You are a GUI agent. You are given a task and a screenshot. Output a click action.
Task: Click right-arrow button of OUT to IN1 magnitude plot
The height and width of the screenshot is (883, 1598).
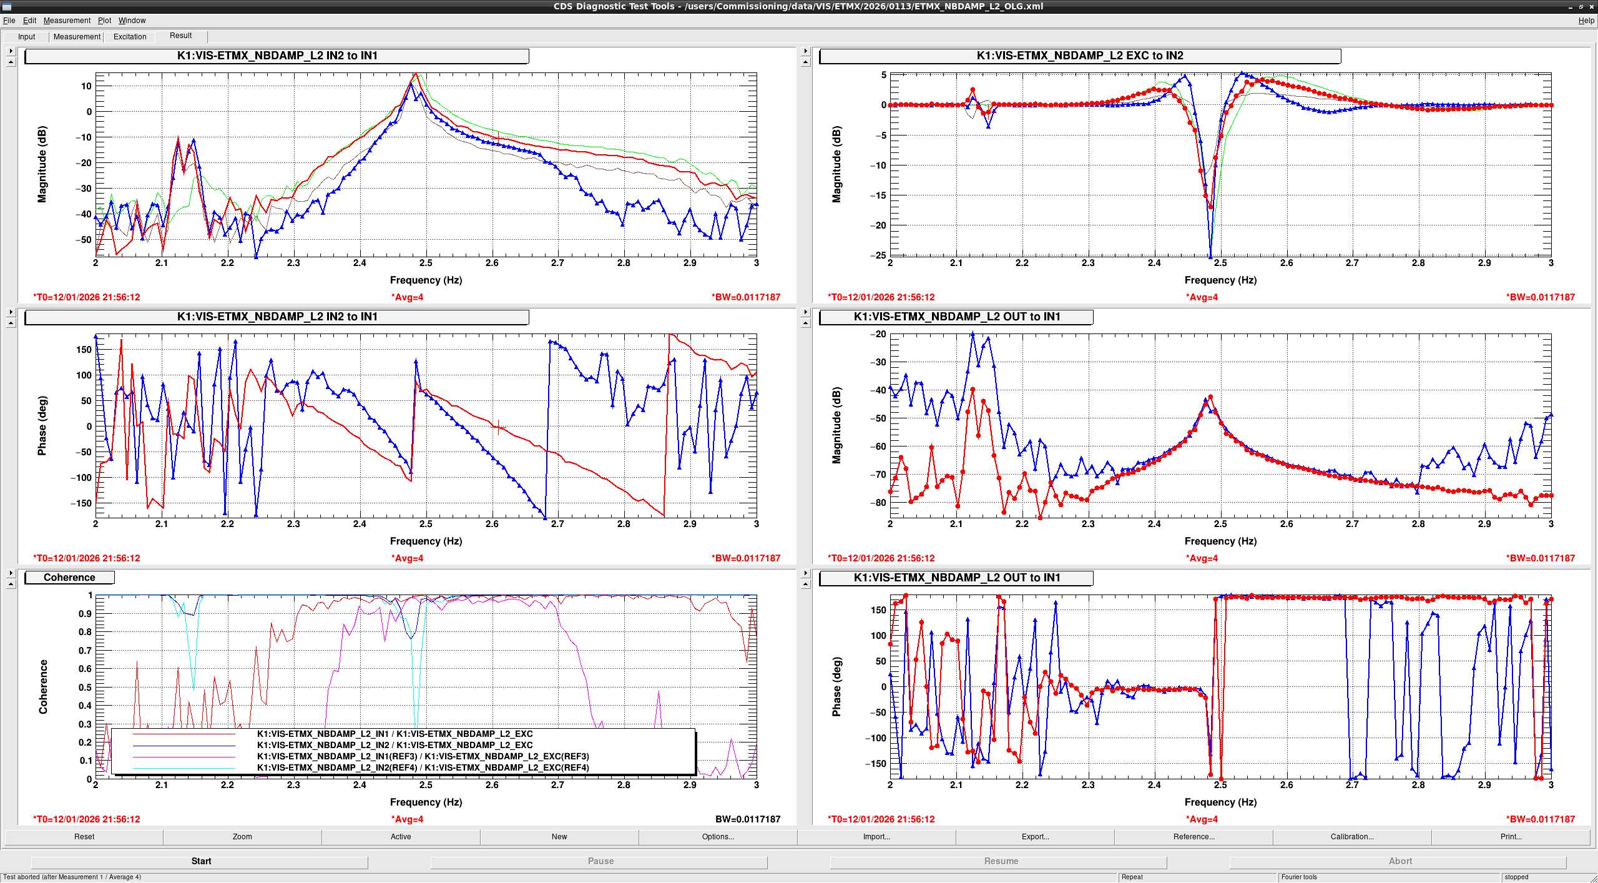tap(805, 312)
